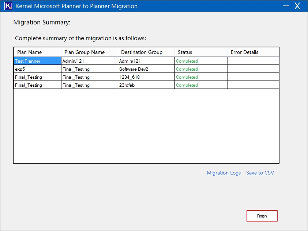Click the Kernel app logo icon

8,6
